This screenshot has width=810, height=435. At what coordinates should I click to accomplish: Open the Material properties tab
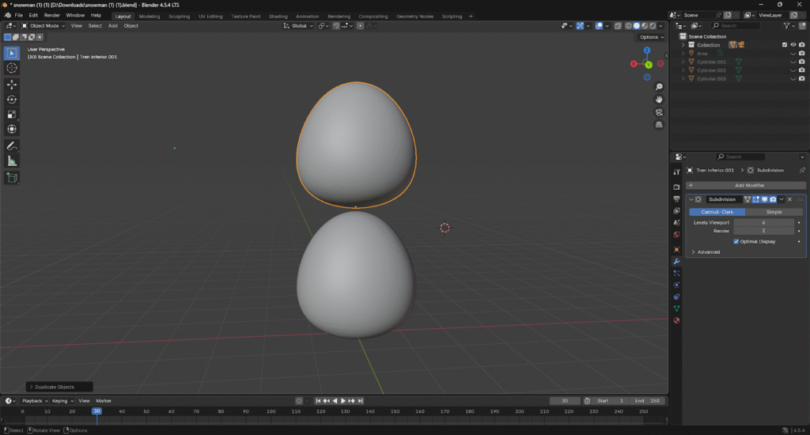pos(676,320)
